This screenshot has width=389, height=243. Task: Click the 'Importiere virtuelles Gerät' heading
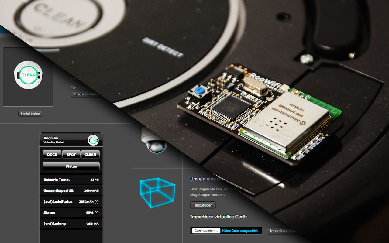219,217
